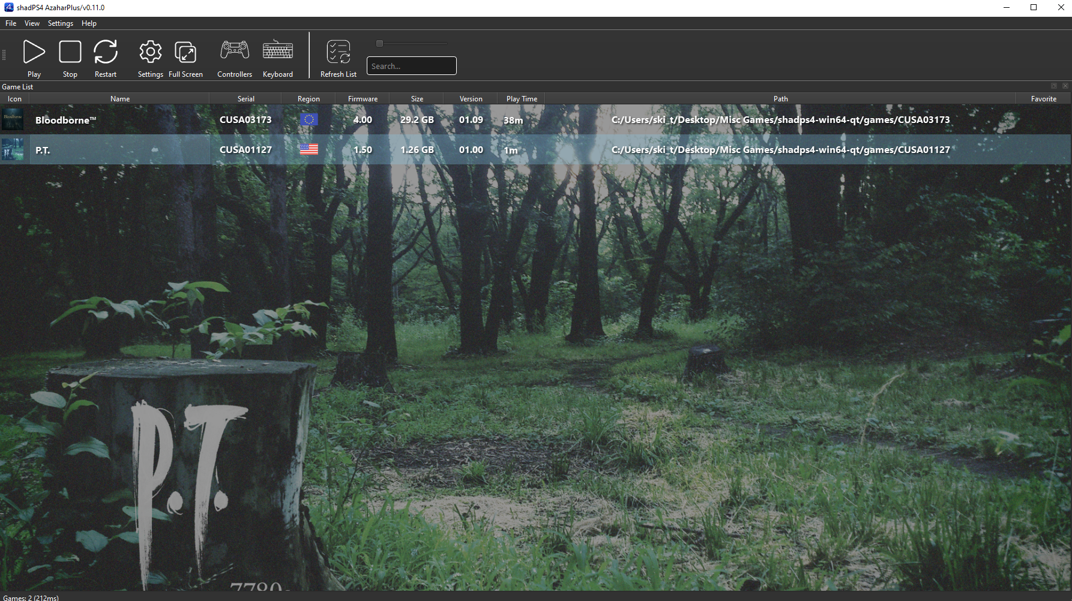Viewport: 1072px width, 601px height.
Task: Sort games by Region column header
Action: click(x=309, y=99)
